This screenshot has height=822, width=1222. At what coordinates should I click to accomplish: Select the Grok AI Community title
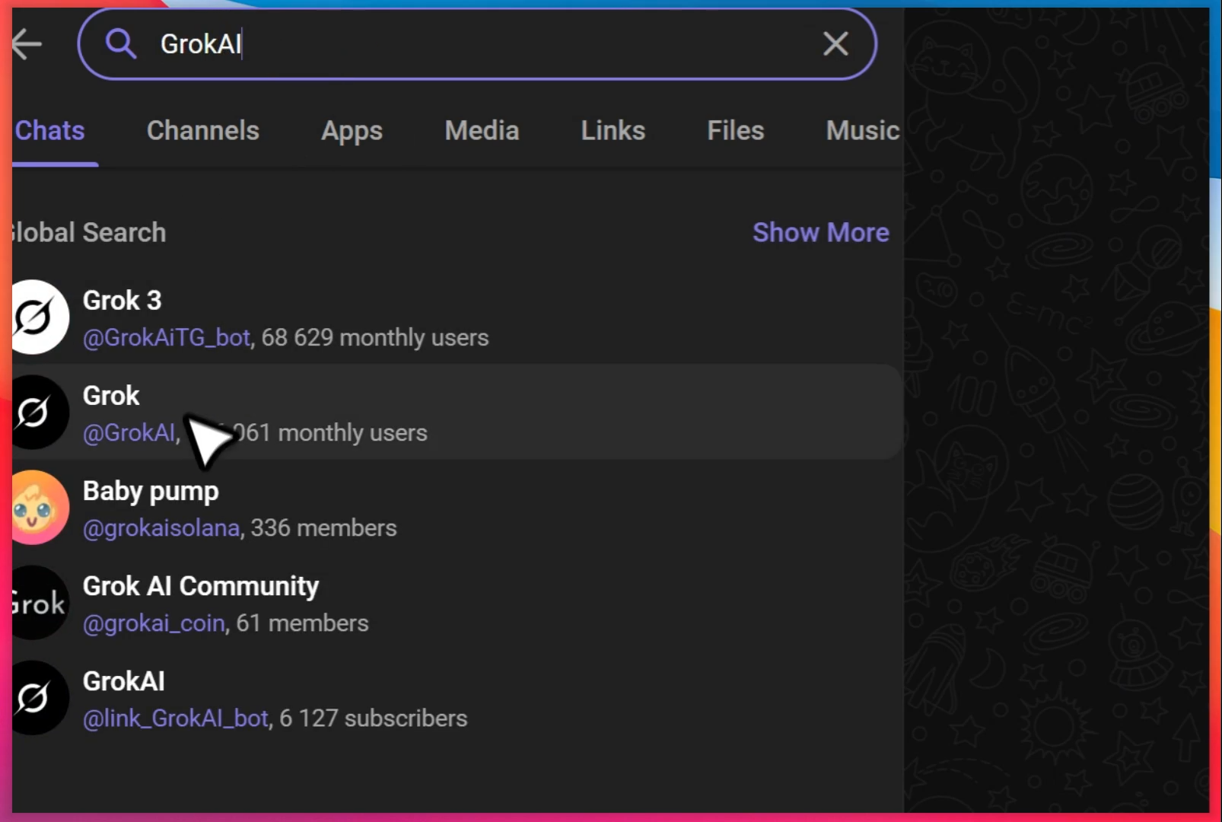click(x=201, y=587)
